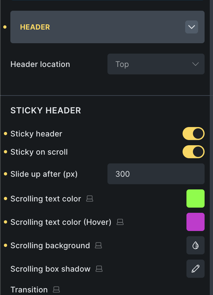Click the STICKY HEADER section heading
The width and height of the screenshot is (213, 295).
[46, 110]
